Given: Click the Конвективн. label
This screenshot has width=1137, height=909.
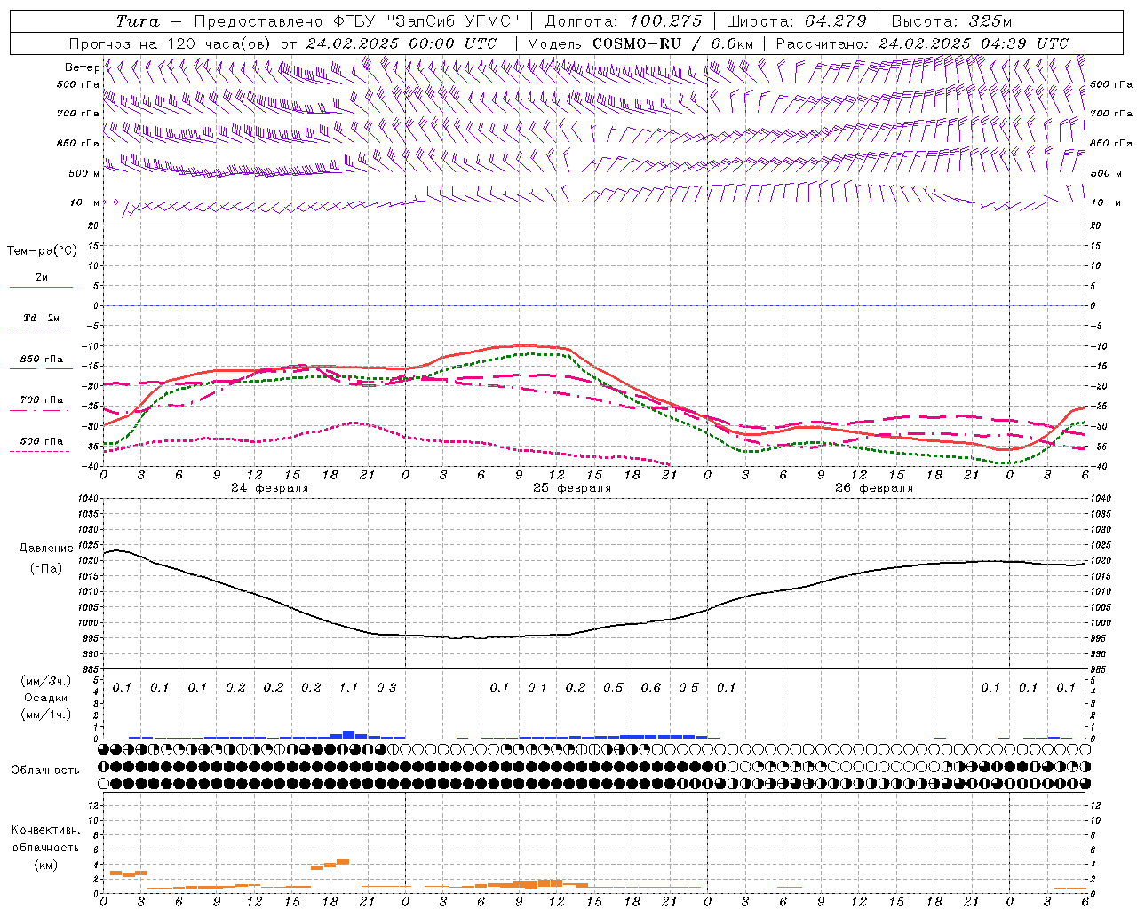Looking at the screenshot, I should pos(45,830).
